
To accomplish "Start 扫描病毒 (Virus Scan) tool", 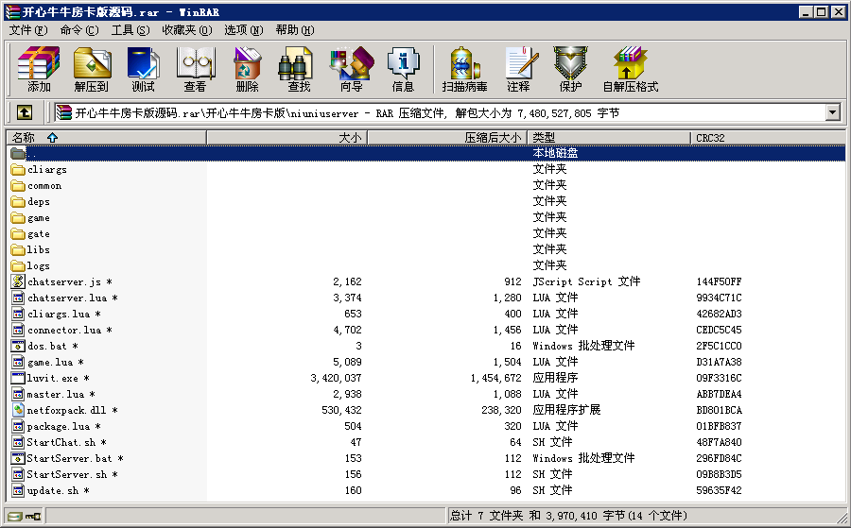I will [464, 70].
